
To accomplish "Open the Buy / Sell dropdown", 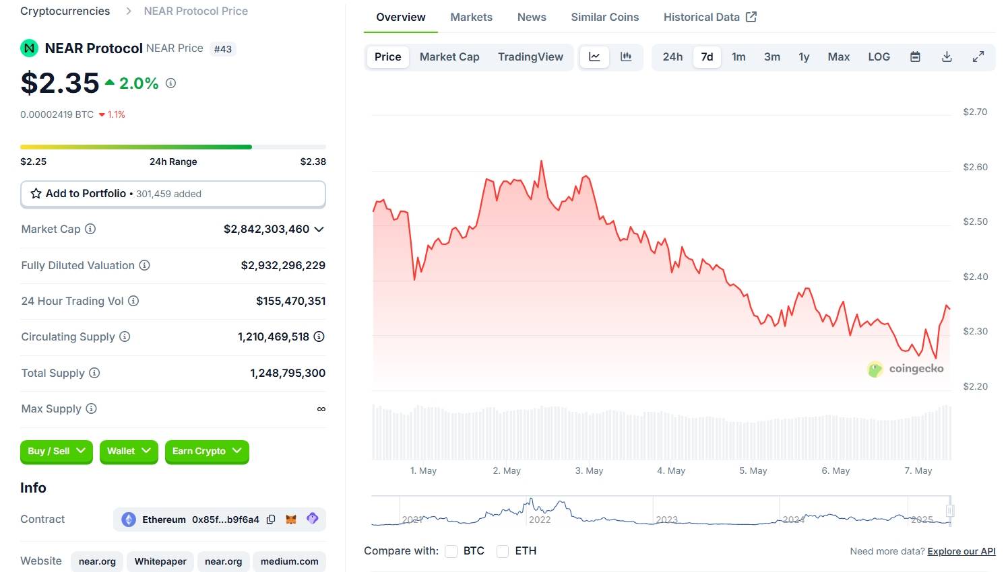I will point(57,452).
